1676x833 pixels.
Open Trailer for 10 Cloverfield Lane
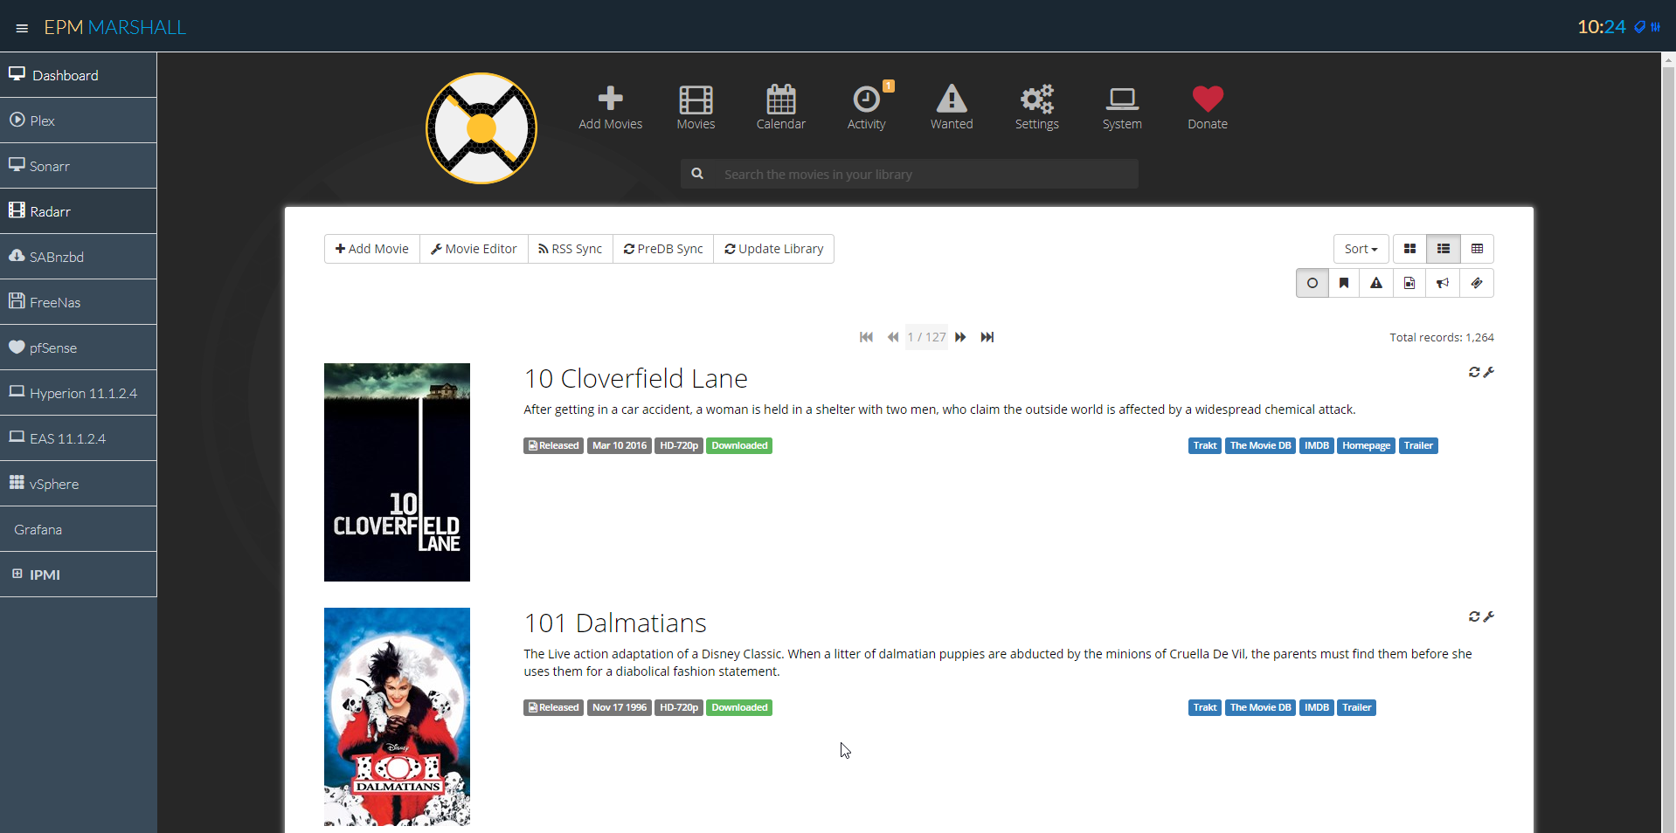(1418, 445)
